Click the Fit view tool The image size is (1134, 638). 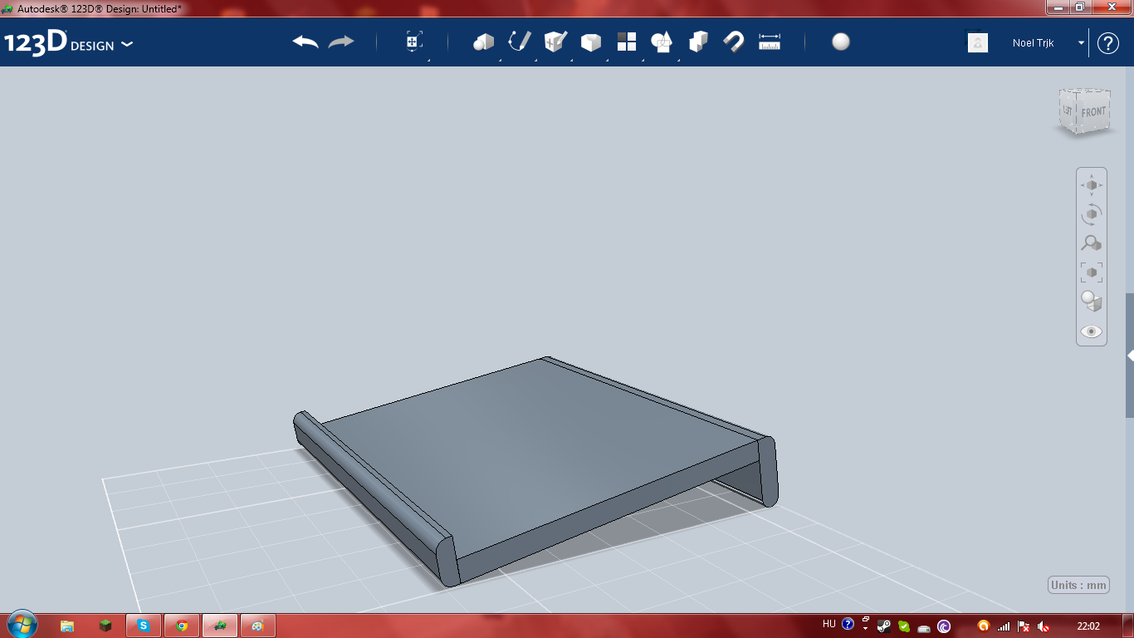coord(1092,272)
